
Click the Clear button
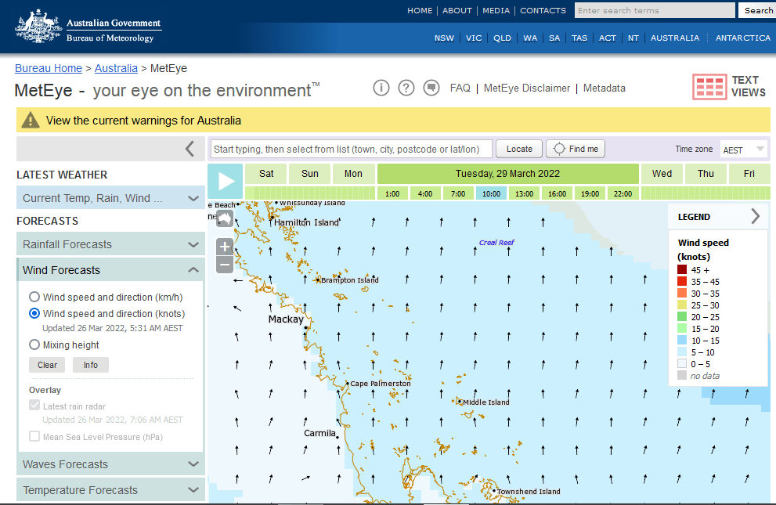pyautogui.click(x=47, y=365)
